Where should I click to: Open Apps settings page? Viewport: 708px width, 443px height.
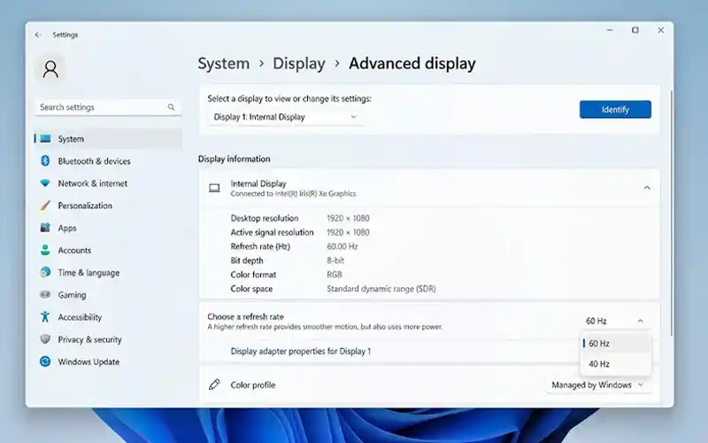click(108, 228)
